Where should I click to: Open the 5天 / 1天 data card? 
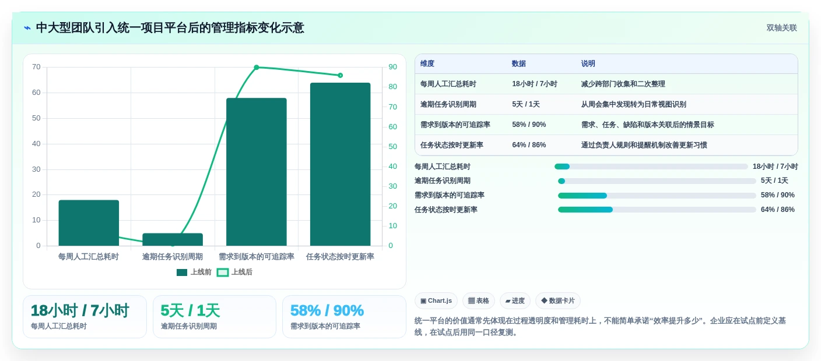[215, 317]
